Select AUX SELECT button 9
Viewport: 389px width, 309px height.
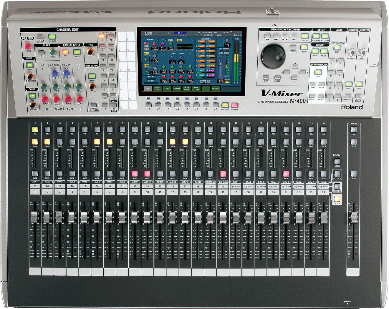[111, 36]
